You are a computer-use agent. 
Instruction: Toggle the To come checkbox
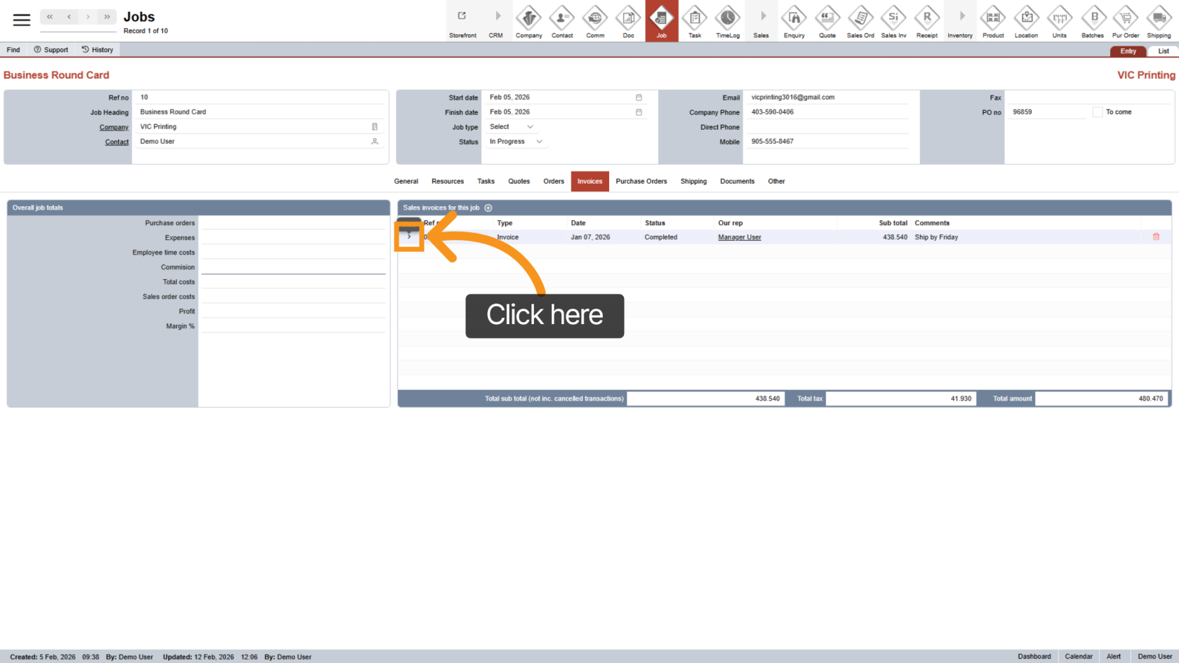[1098, 112]
